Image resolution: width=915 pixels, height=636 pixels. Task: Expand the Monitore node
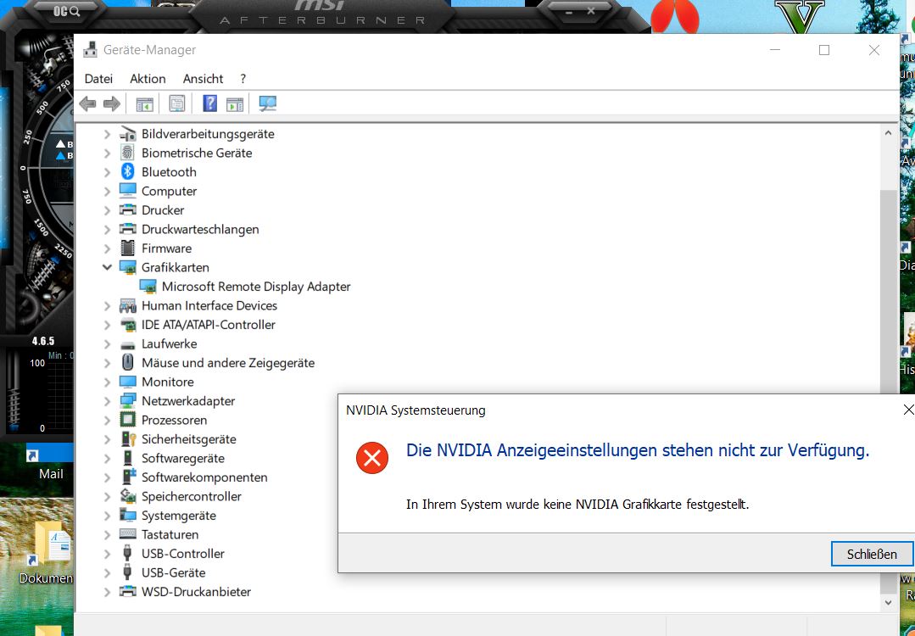[107, 382]
